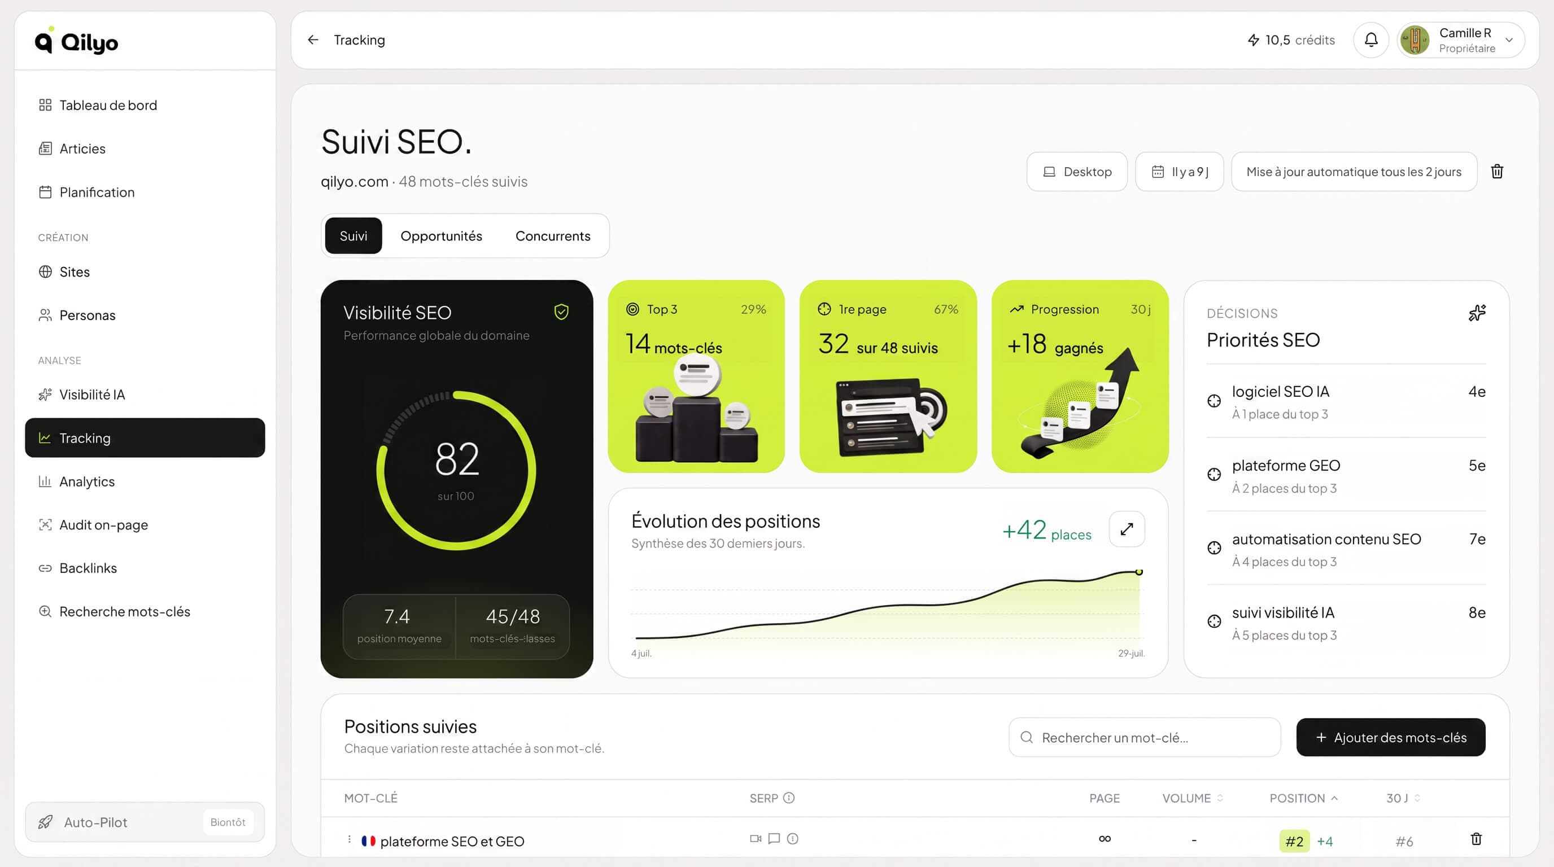Viewport: 1554px width, 867px height.
Task: Open Audit on-page in the sidebar
Action: coord(145,524)
